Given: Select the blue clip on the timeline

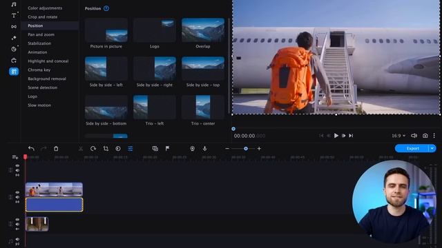Looking at the screenshot, I should (54, 205).
